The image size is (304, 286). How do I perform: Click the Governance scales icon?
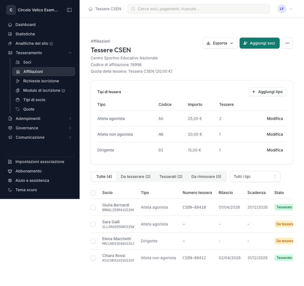[10, 128]
